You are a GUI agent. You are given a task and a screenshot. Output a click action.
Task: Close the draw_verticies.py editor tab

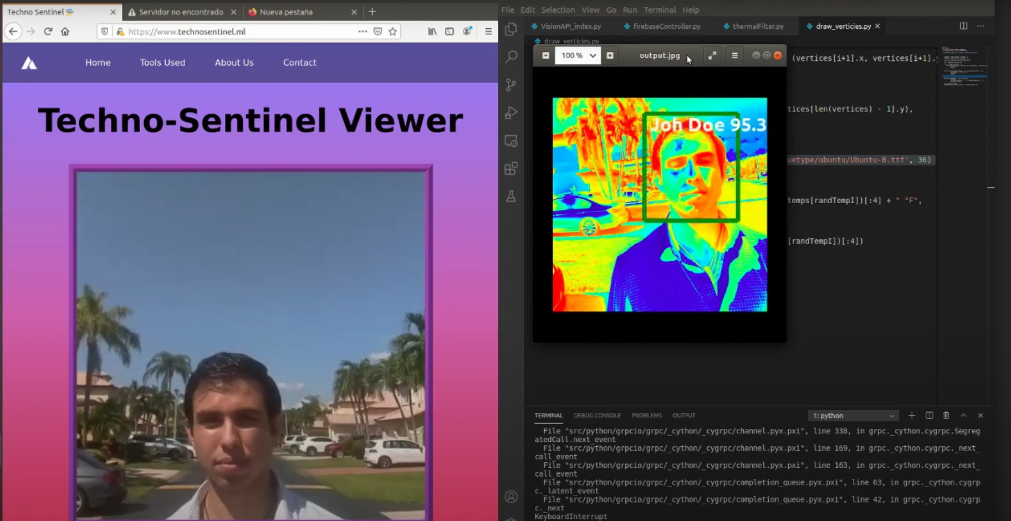[x=877, y=26]
